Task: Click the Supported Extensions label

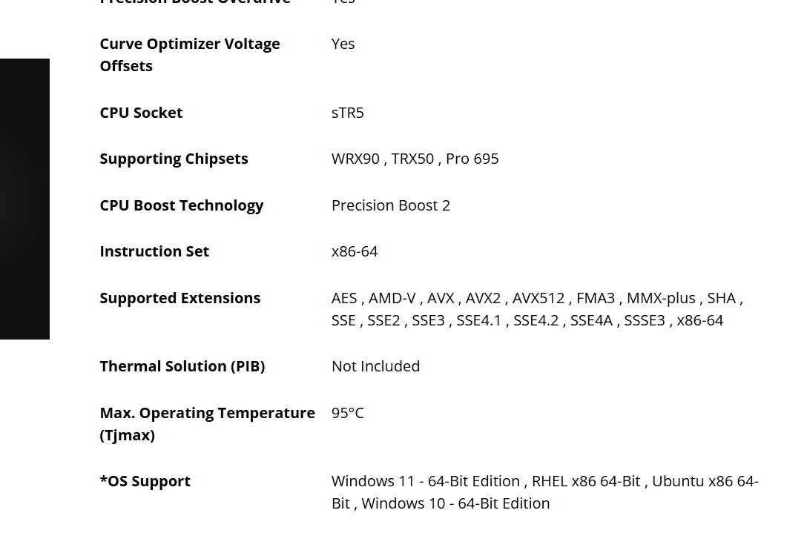Action: click(179, 298)
